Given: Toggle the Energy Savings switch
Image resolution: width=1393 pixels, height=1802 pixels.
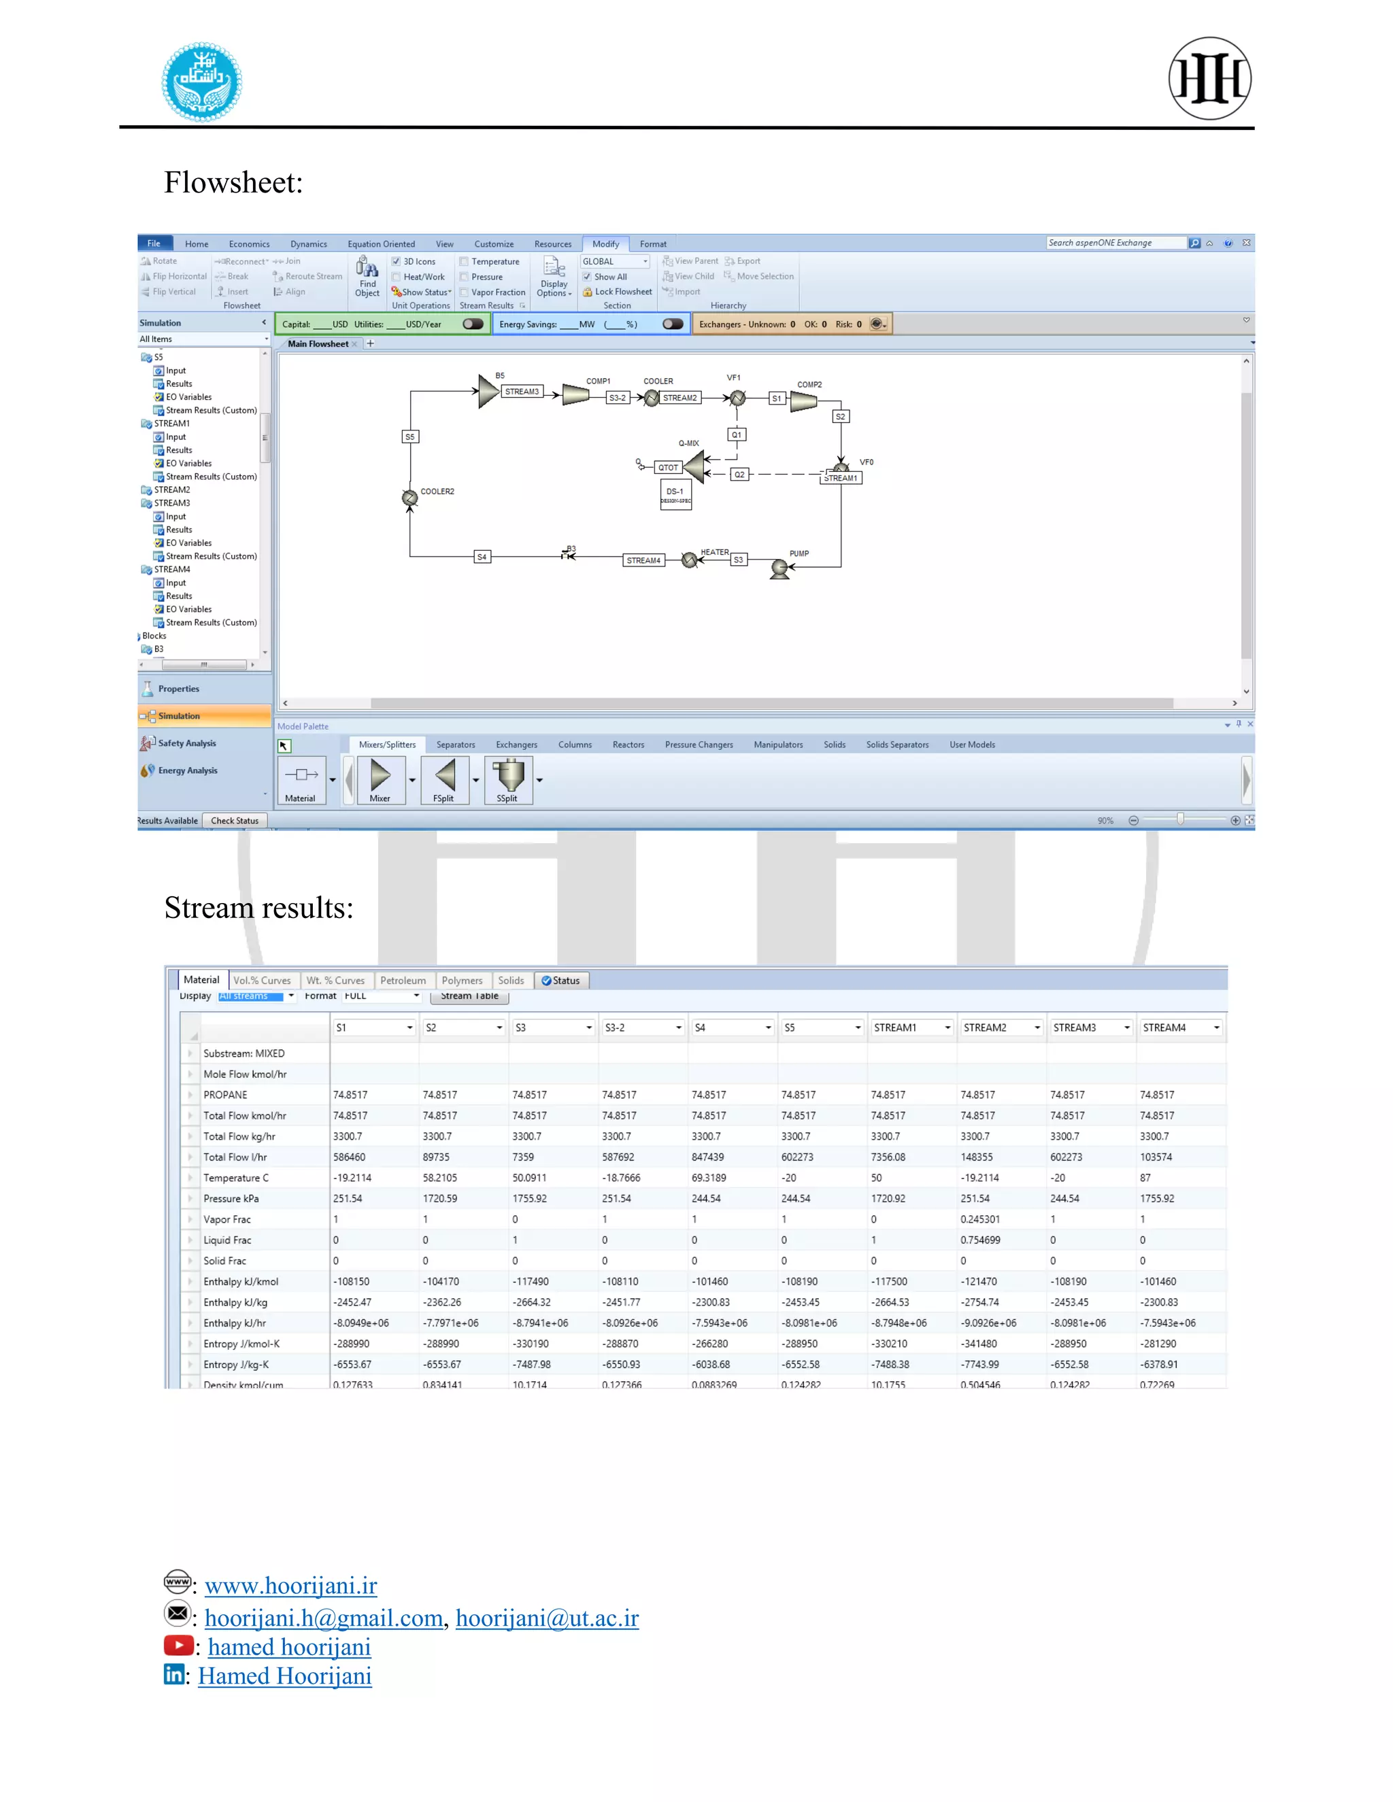Looking at the screenshot, I should pos(673,324).
